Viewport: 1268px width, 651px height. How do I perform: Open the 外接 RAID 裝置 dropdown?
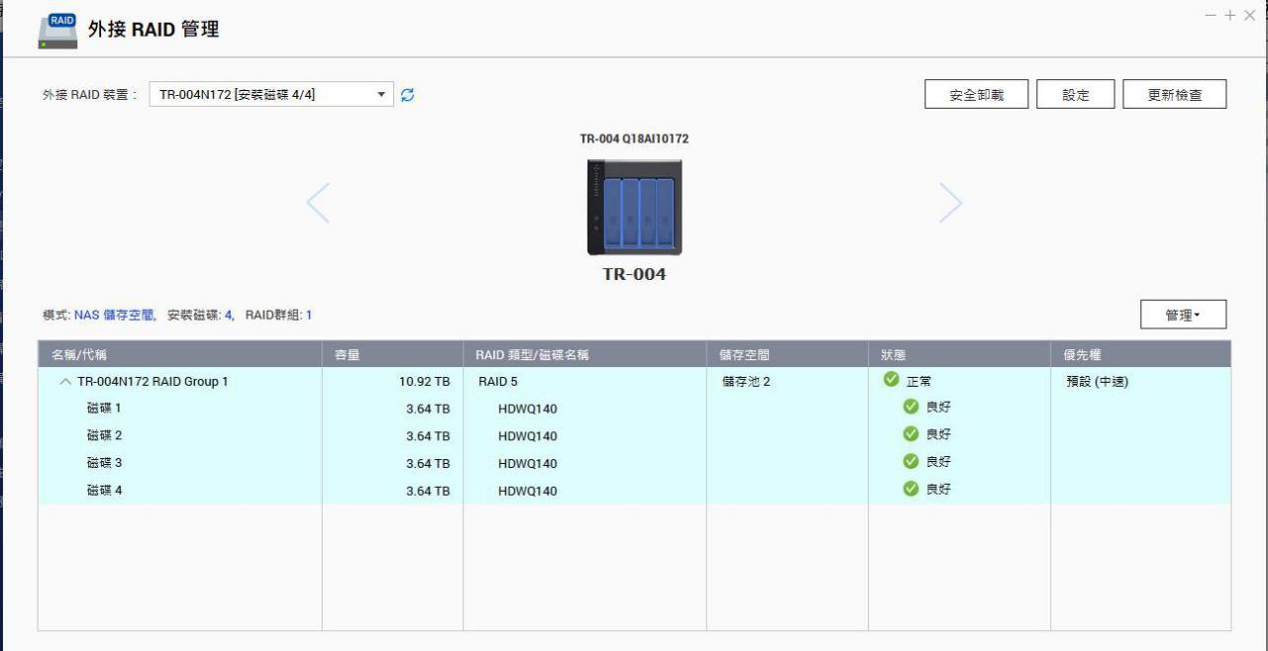[x=271, y=95]
